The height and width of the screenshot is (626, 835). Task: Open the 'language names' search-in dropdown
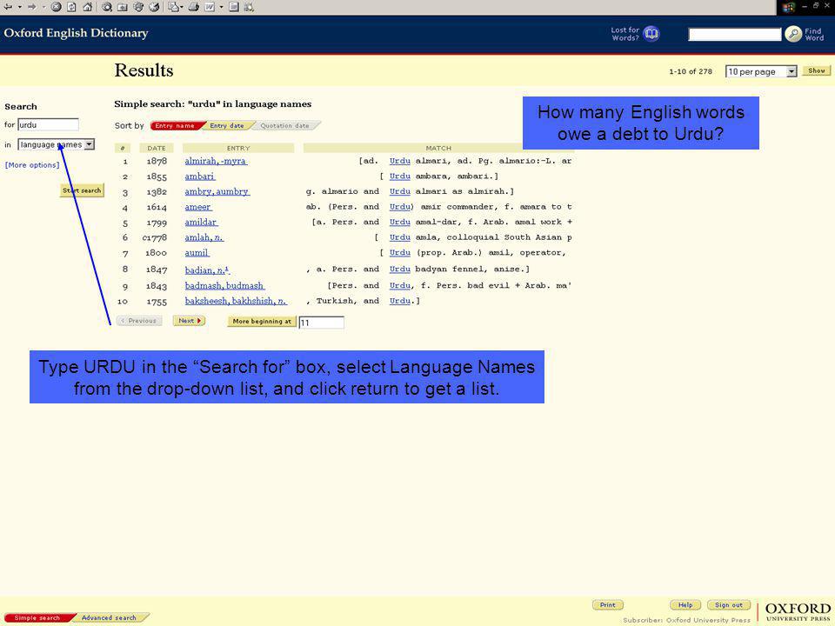56,144
